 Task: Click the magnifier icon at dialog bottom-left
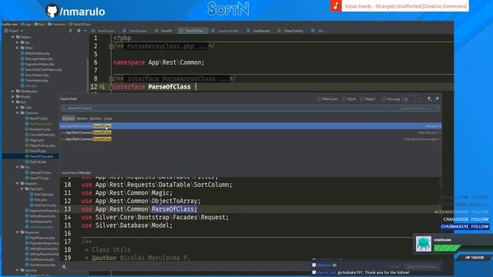tap(64, 267)
